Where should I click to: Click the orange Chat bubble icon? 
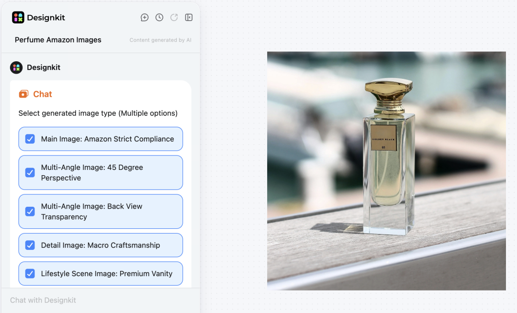pyautogui.click(x=23, y=94)
